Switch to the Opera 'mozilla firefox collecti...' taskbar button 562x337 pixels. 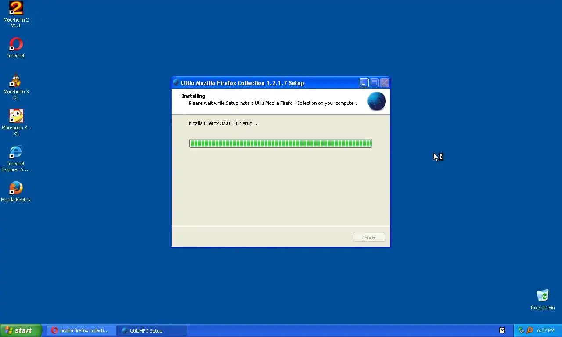click(x=82, y=330)
